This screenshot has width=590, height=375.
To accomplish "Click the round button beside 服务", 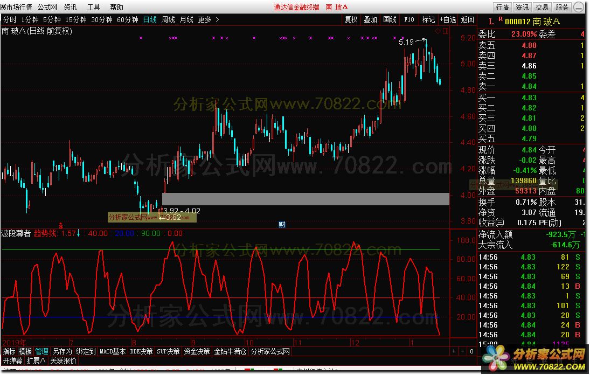I will click(578, 8).
